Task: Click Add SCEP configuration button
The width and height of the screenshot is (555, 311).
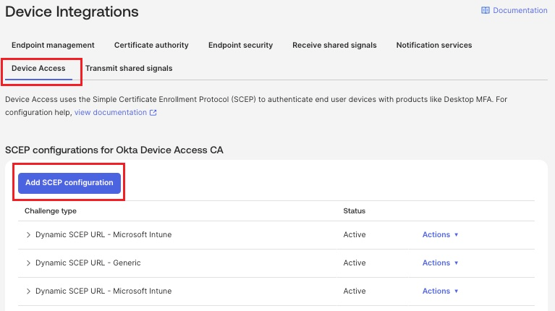Action: click(x=69, y=183)
